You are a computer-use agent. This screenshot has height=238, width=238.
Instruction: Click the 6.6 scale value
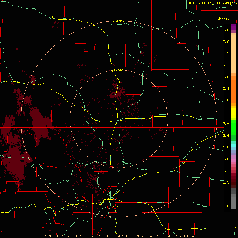[226, 77]
